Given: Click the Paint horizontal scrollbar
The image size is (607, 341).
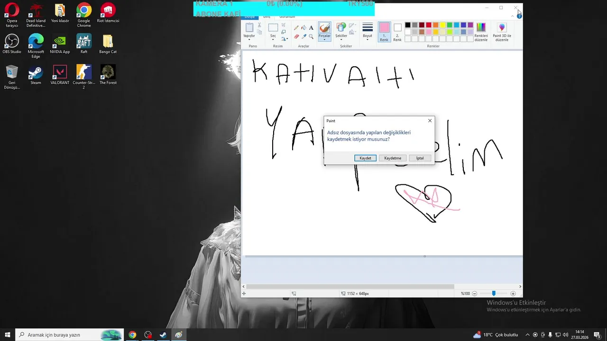Looking at the screenshot, I should (x=350, y=287).
